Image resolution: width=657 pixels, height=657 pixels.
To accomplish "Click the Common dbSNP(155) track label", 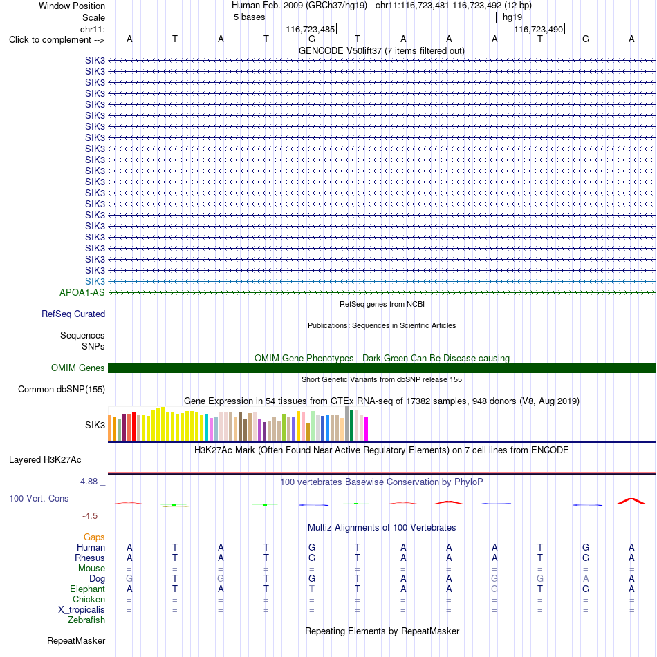I will [x=62, y=389].
